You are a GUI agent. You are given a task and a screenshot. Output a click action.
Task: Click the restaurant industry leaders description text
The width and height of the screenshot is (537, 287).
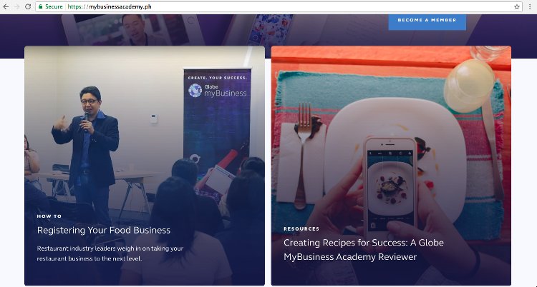110,253
